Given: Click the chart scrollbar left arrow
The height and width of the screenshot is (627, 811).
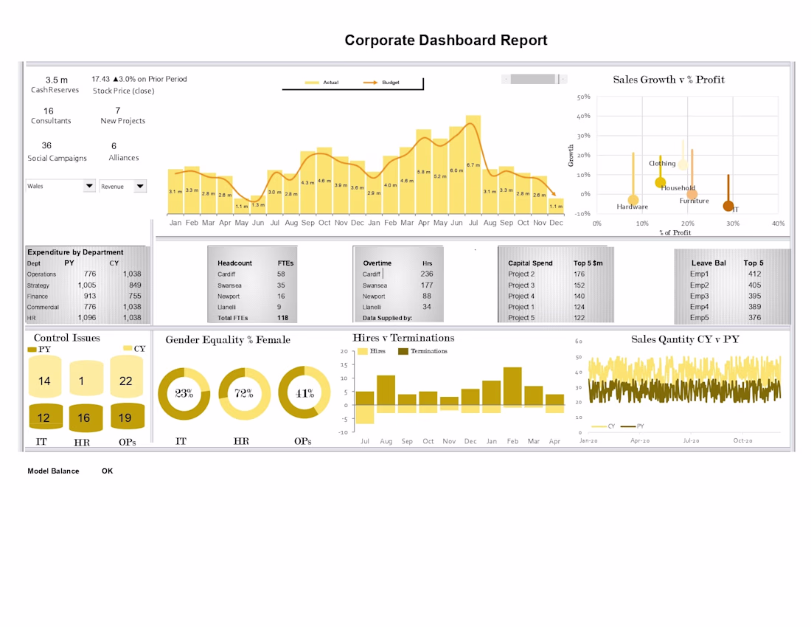Looking at the screenshot, I should [506, 79].
